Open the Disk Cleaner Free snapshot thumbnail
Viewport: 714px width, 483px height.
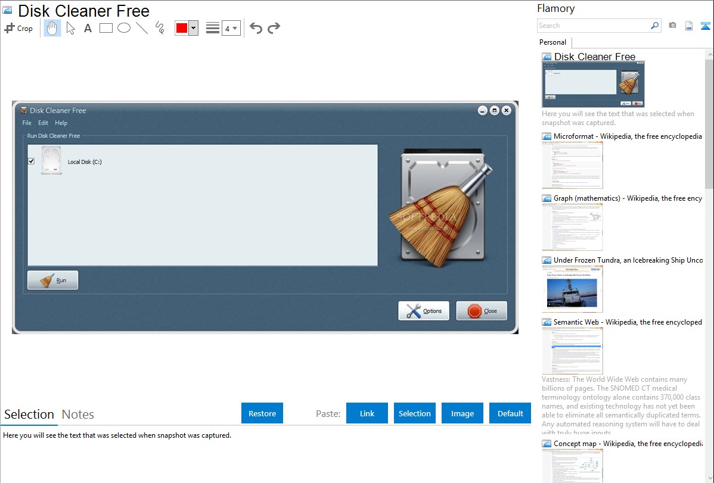594,85
